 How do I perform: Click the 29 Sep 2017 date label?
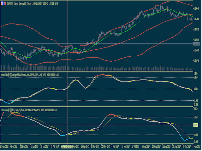(176, 147)
